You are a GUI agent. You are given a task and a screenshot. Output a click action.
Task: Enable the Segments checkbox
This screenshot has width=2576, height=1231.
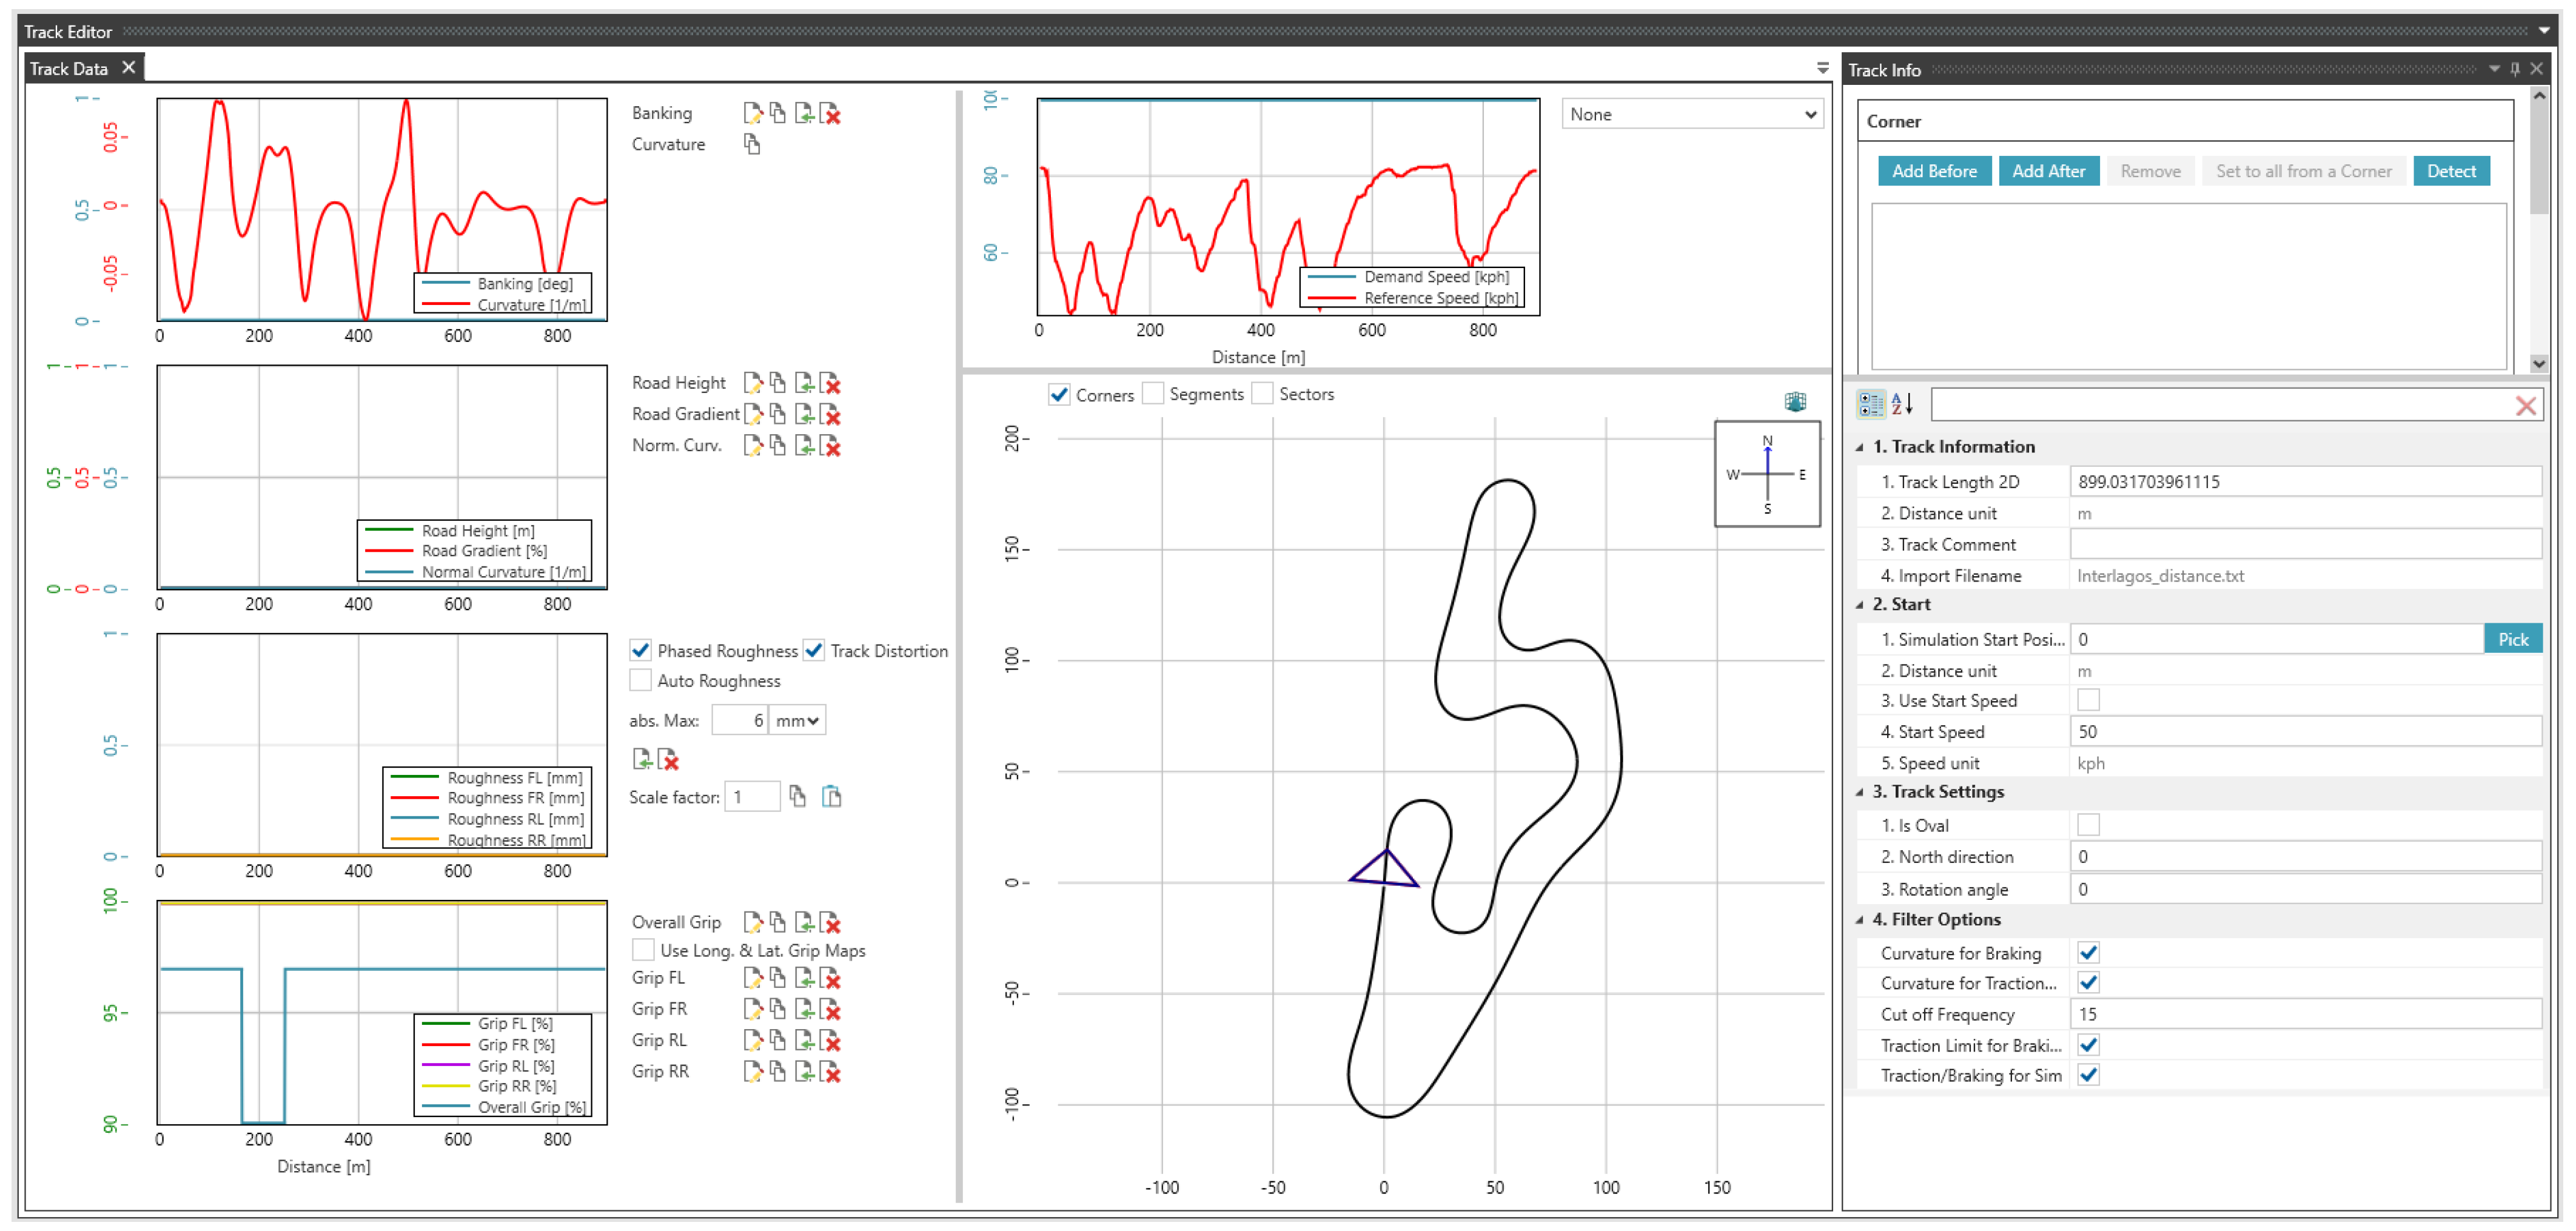pos(1153,394)
